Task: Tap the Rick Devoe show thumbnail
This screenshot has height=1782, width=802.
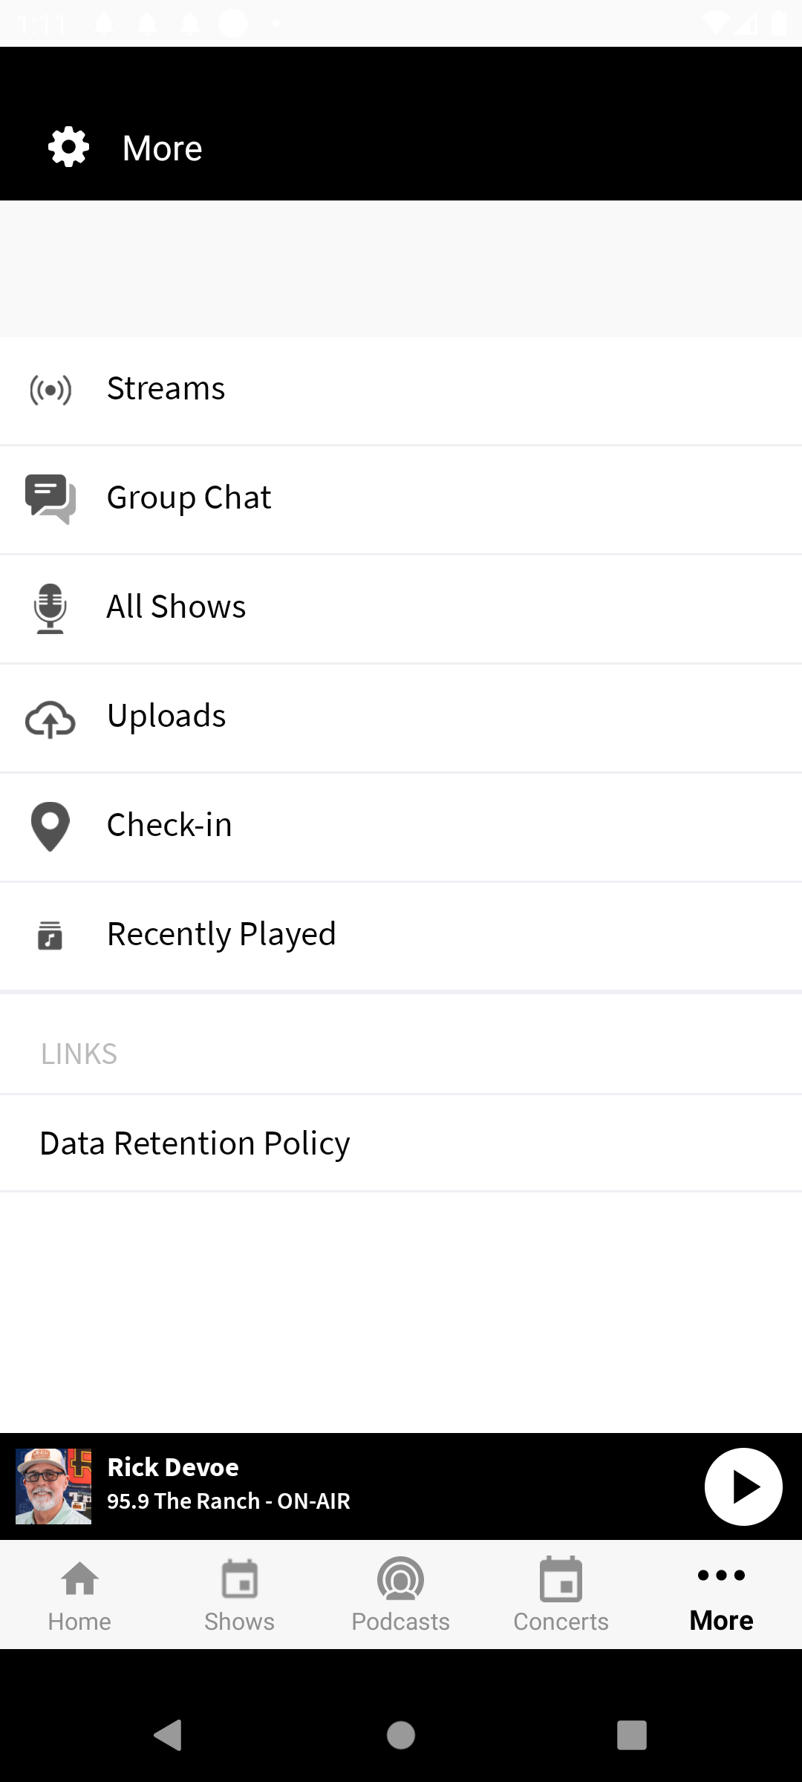Action: [53, 1486]
